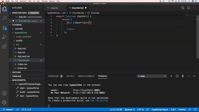This screenshot has width=199, height=112.
Task: Switch to the Output panel tab
Action: point(71,76)
